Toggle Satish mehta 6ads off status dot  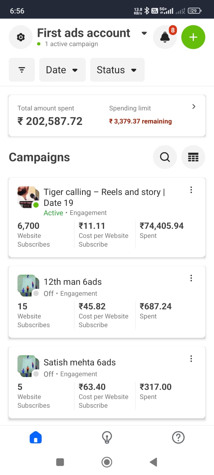pyautogui.click(x=36, y=374)
